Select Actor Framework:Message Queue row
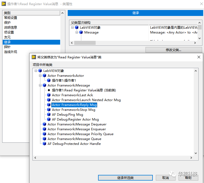204x183 pixels. (x=75, y=139)
